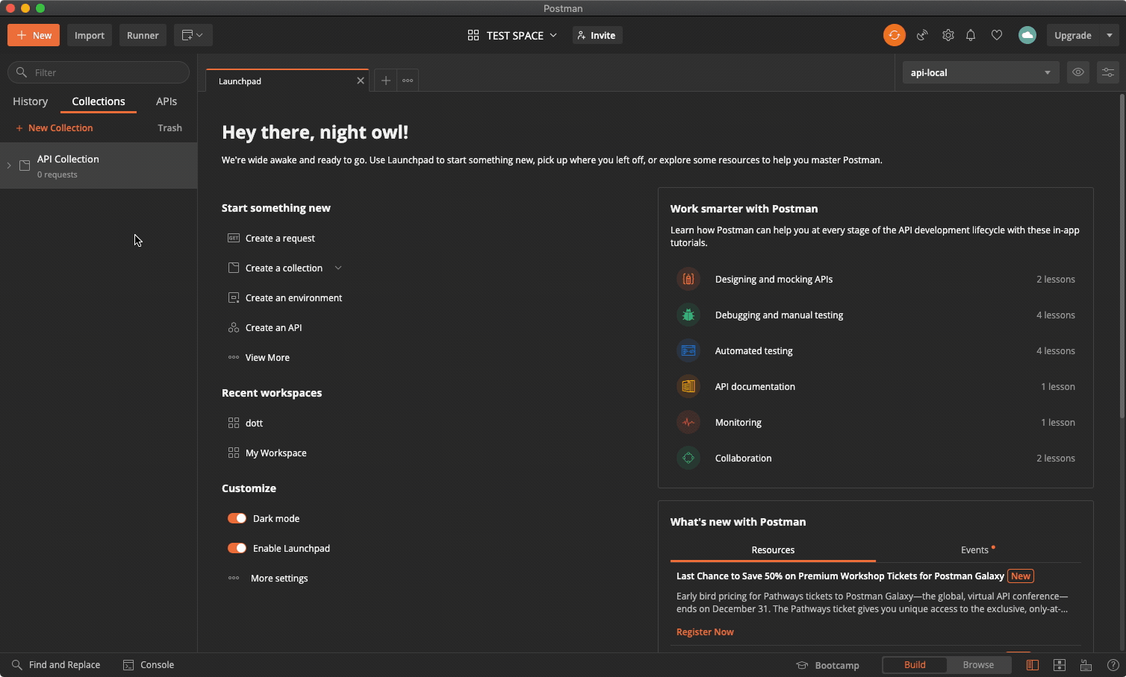
Task: Click the heart icon in header
Action: click(x=996, y=35)
